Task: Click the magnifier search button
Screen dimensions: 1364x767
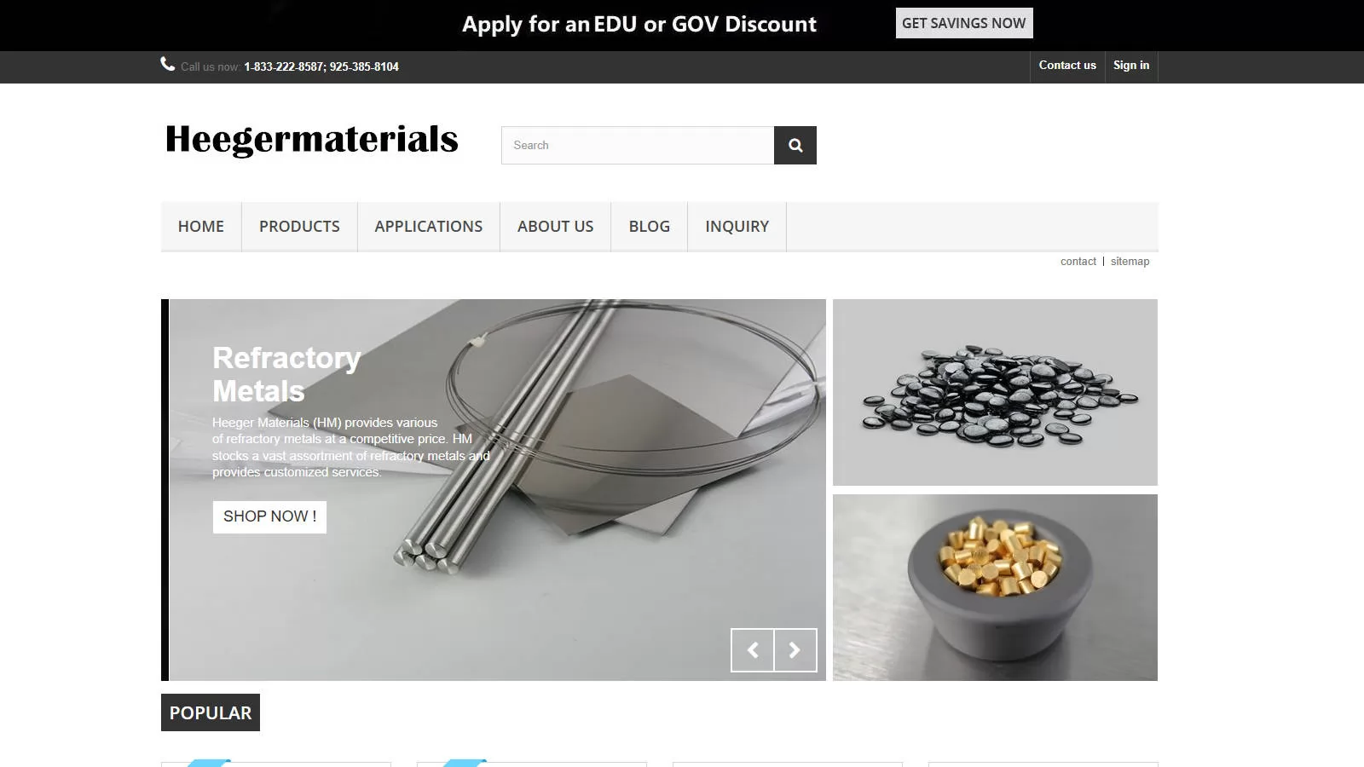Action: pyautogui.click(x=795, y=145)
